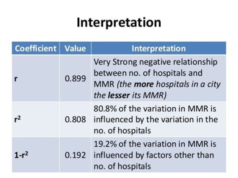Click 'influenced by factors other than' line
Image resolution: width=238 pixels, height=178 pixels.
154,156
